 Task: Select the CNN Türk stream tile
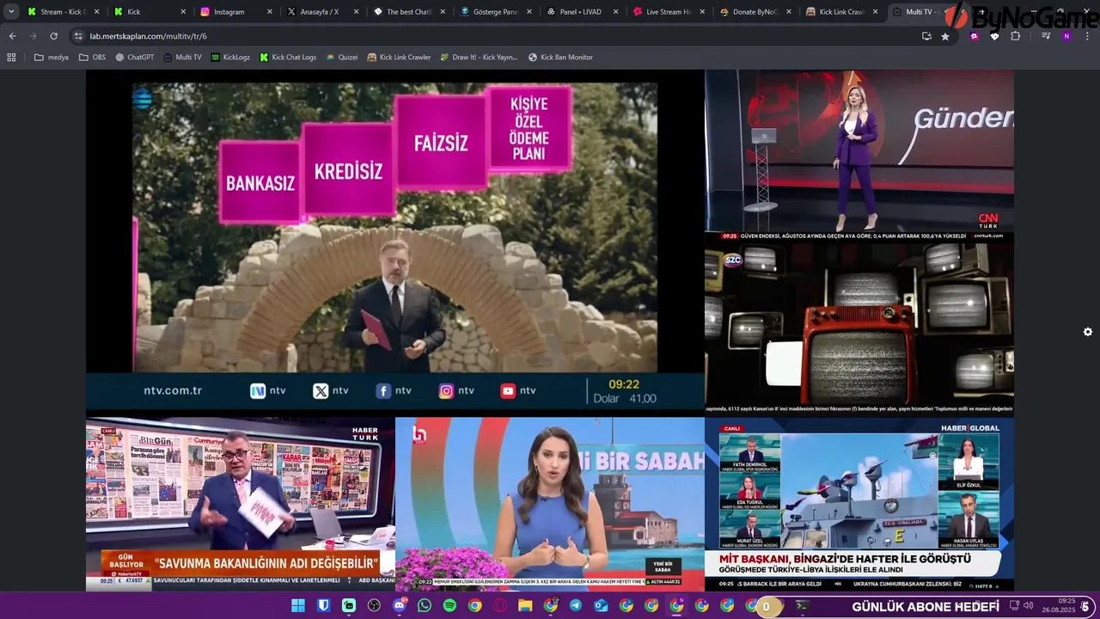point(859,155)
